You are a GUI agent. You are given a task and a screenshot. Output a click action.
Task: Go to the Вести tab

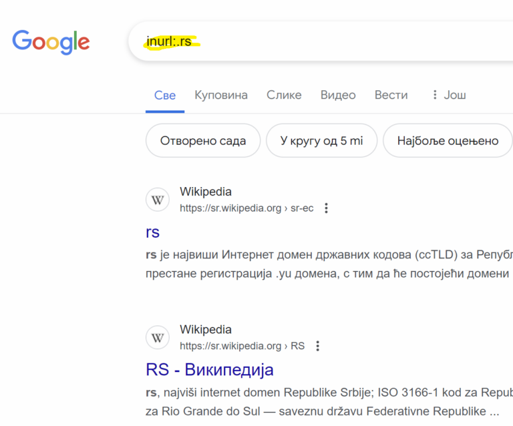point(391,95)
